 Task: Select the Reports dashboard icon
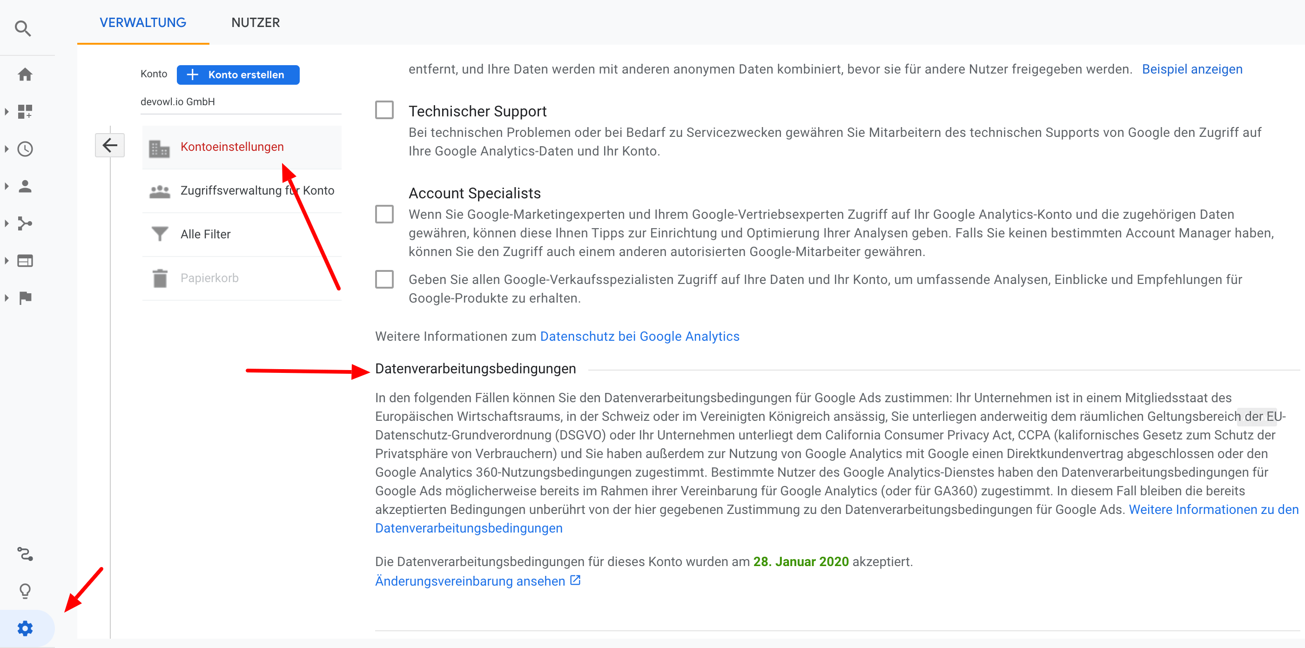(24, 112)
